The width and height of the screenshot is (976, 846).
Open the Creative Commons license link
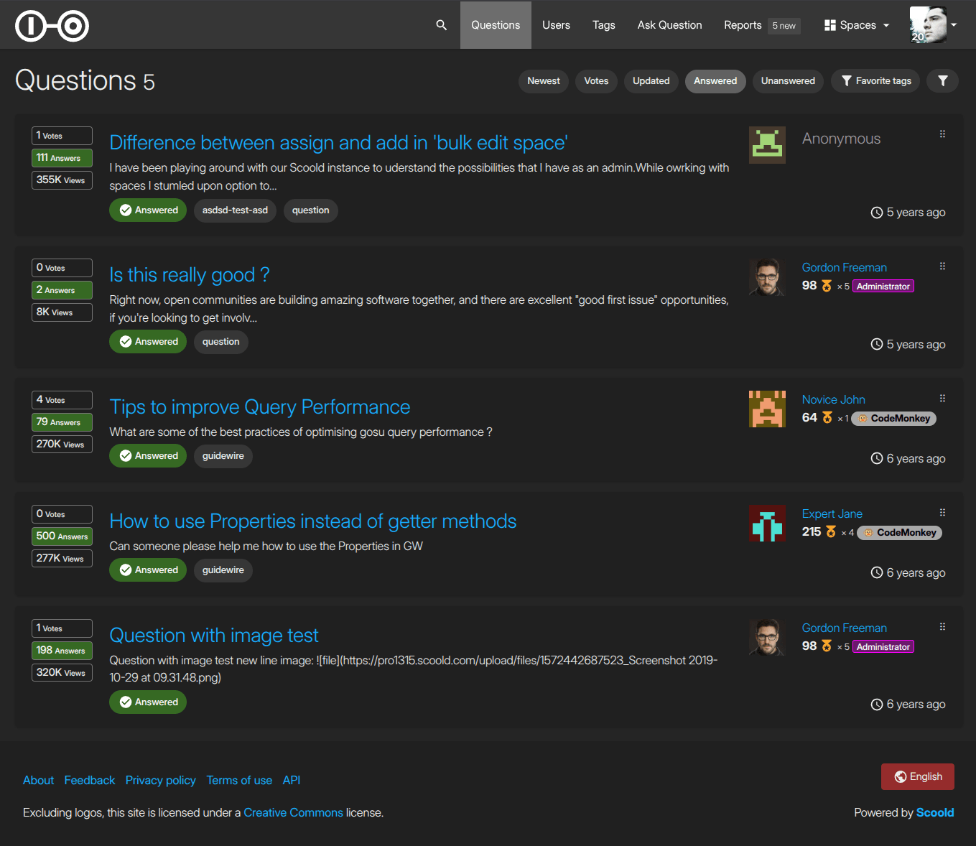[x=293, y=813]
